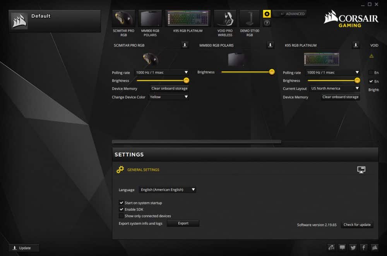Click keyboard image in K95 panel
This screenshot has height=256, width=387.
point(321,59)
